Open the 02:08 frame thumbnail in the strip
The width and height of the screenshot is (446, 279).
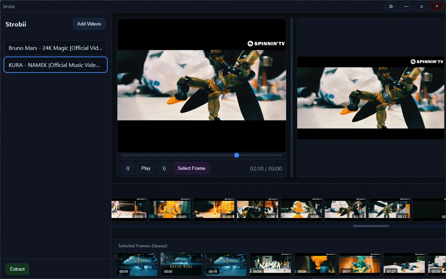(301, 210)
